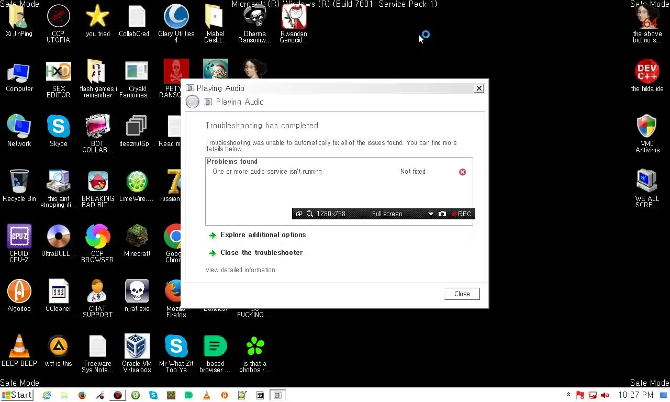Open the VLC cone on the taskbar
670x402 pixels.
[x=206, y=395]
